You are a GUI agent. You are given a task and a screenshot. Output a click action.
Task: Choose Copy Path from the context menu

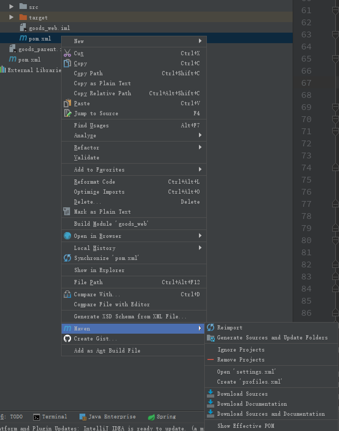coord(134,73)
